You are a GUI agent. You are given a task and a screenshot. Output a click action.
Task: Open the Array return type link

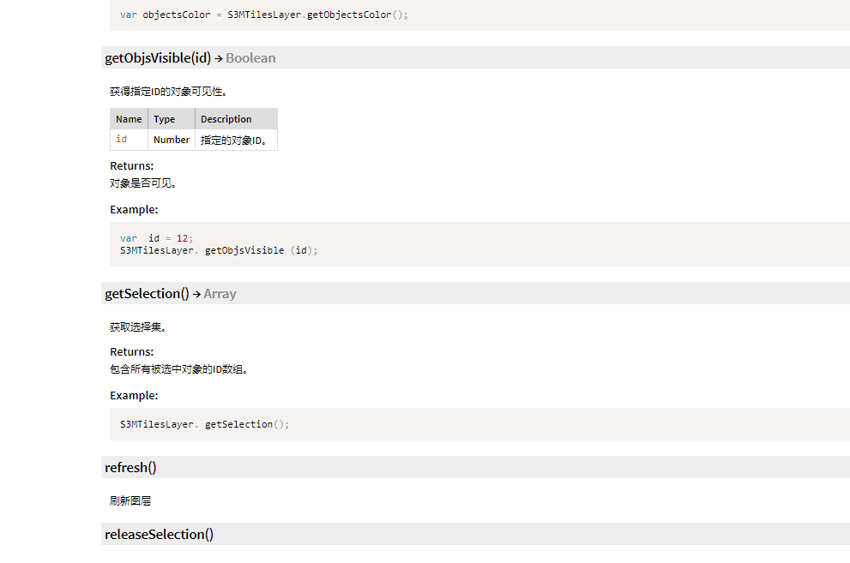[x=220, y=293]
